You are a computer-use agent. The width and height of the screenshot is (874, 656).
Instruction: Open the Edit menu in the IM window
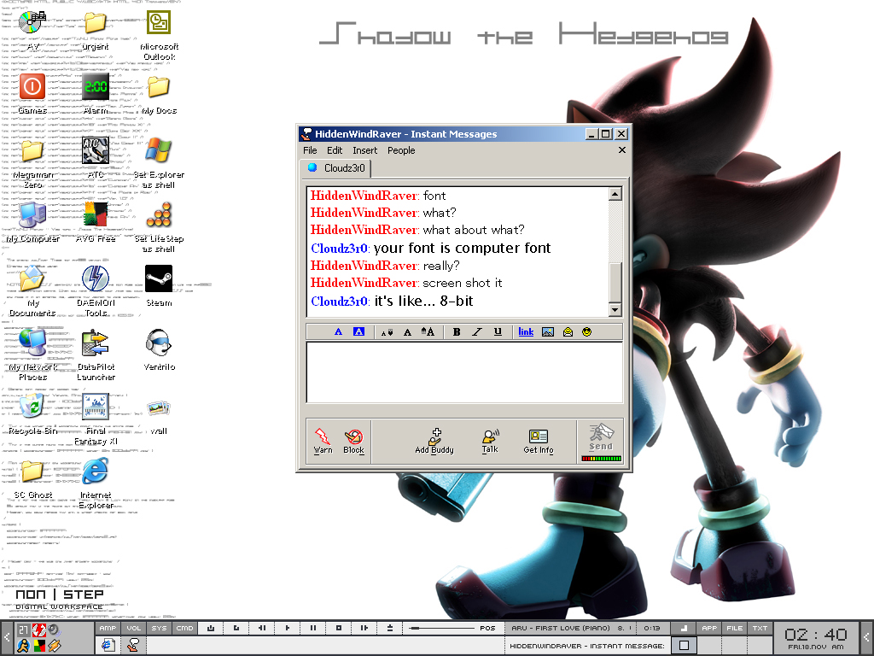pos(335,150)
